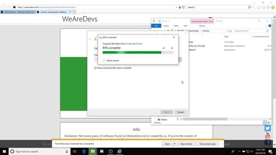Switch Explorer to details view icon
276x155 pixels.
coord(264,122)
